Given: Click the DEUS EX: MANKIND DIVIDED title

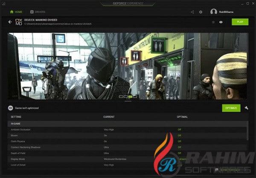Looking at the screenshot, I should tap(41, 20).
